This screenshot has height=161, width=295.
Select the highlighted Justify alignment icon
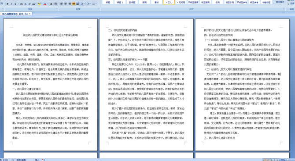tap(74, 4)
